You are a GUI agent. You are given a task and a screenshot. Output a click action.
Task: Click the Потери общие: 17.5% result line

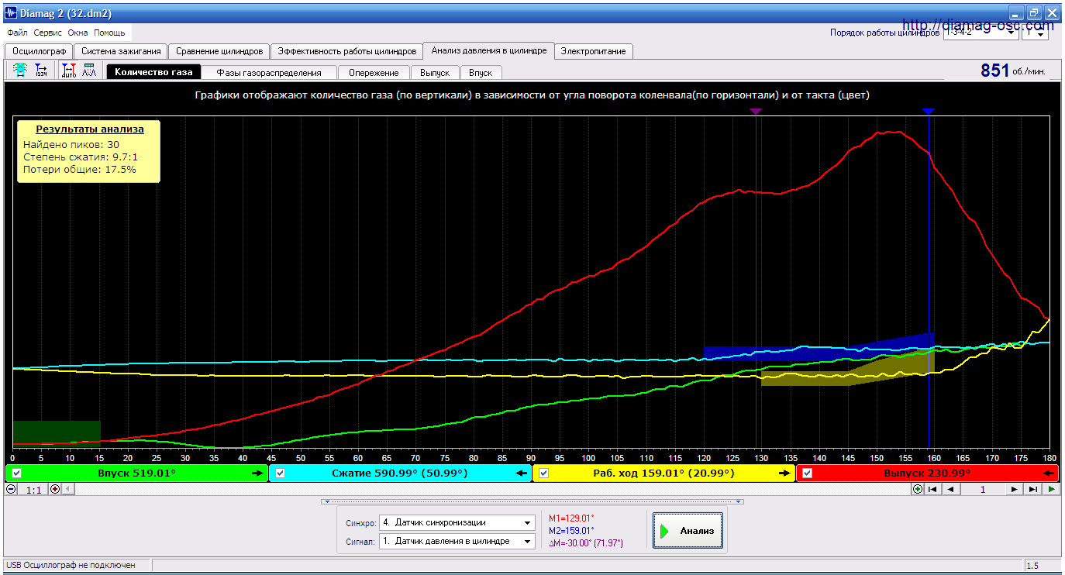[79, 169]
